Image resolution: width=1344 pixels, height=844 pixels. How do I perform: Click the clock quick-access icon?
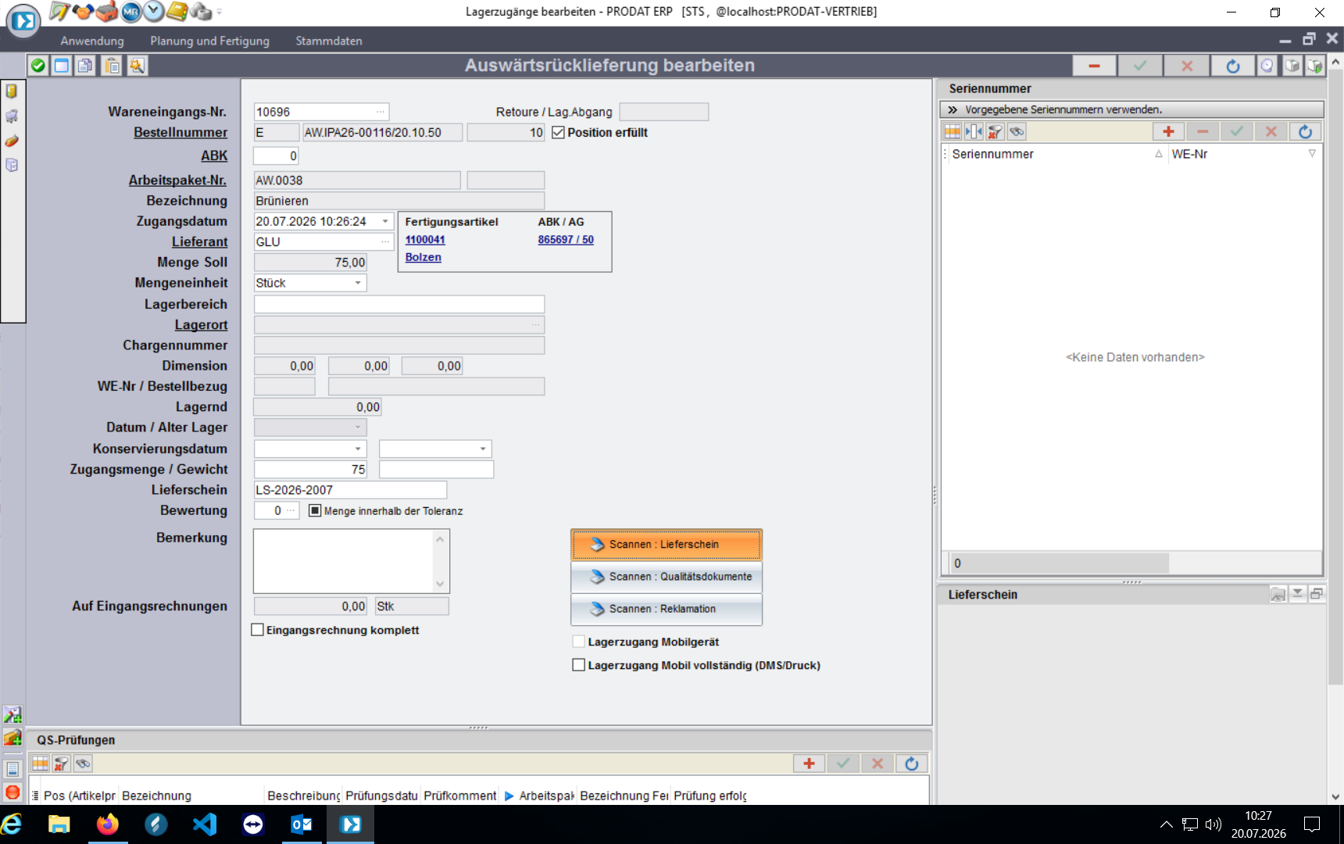(154, 11)
